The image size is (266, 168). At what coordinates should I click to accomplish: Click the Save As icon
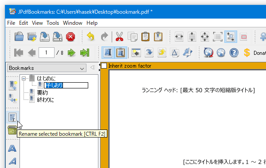58,37
